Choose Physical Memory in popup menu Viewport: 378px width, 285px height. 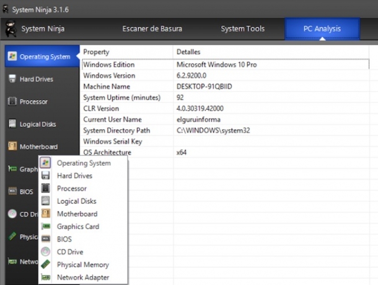[x=83, y=265]
